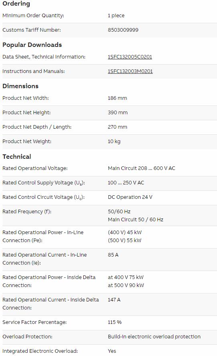Click the 10 kg weight value
The width and height of the screenshot is (217, 356).
pos(114,142)
